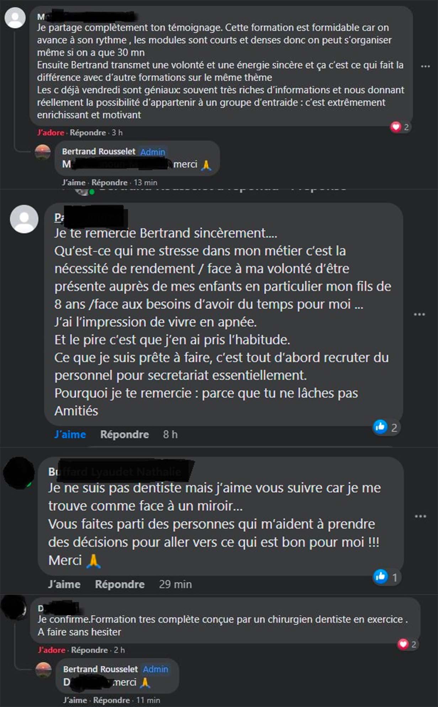Open the grey avatar beside the apnée comment

point(24,219)
